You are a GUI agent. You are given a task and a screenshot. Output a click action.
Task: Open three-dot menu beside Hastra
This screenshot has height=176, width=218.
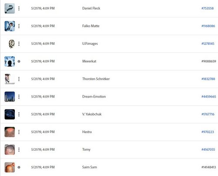coord(19,132)
